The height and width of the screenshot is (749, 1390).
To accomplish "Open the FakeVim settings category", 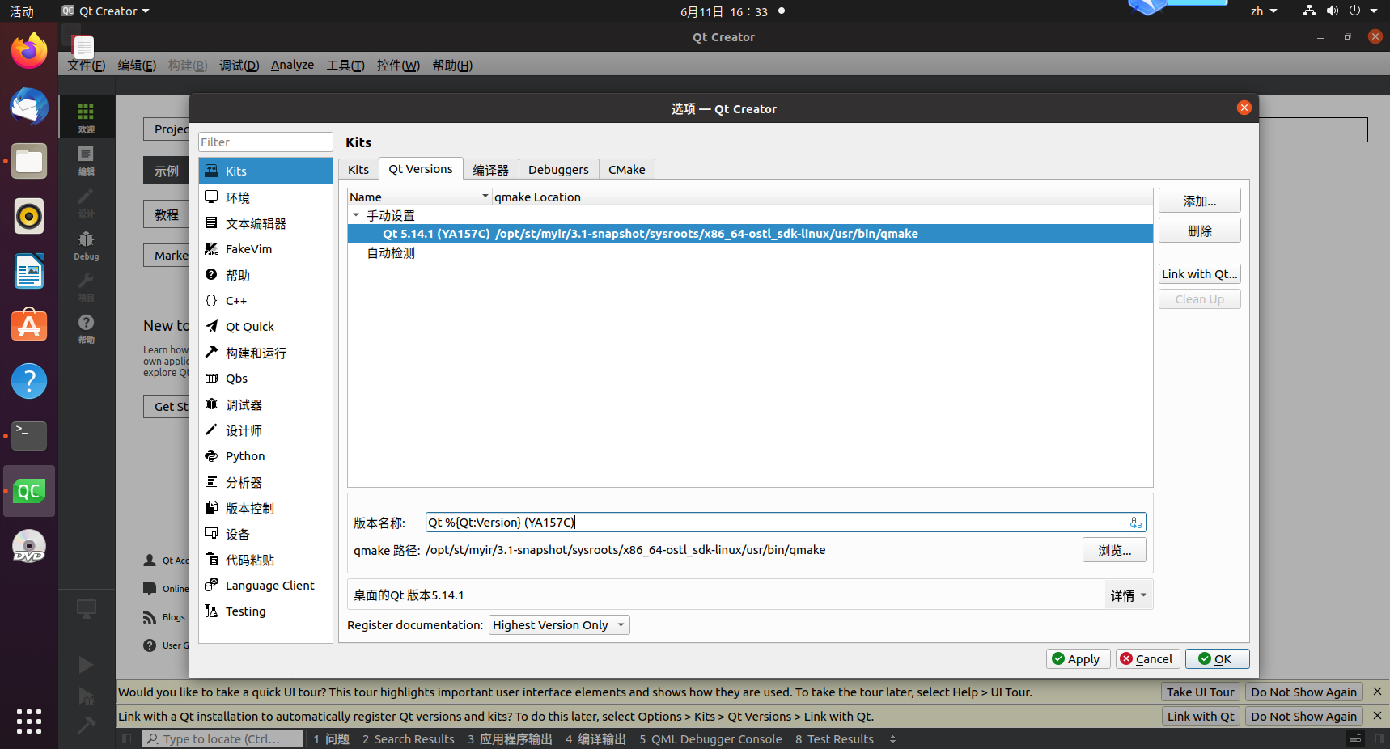I will point(265,249).
